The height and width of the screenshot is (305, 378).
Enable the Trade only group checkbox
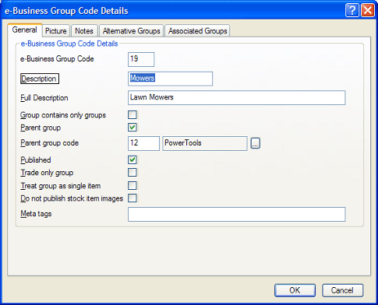point(132,173)
